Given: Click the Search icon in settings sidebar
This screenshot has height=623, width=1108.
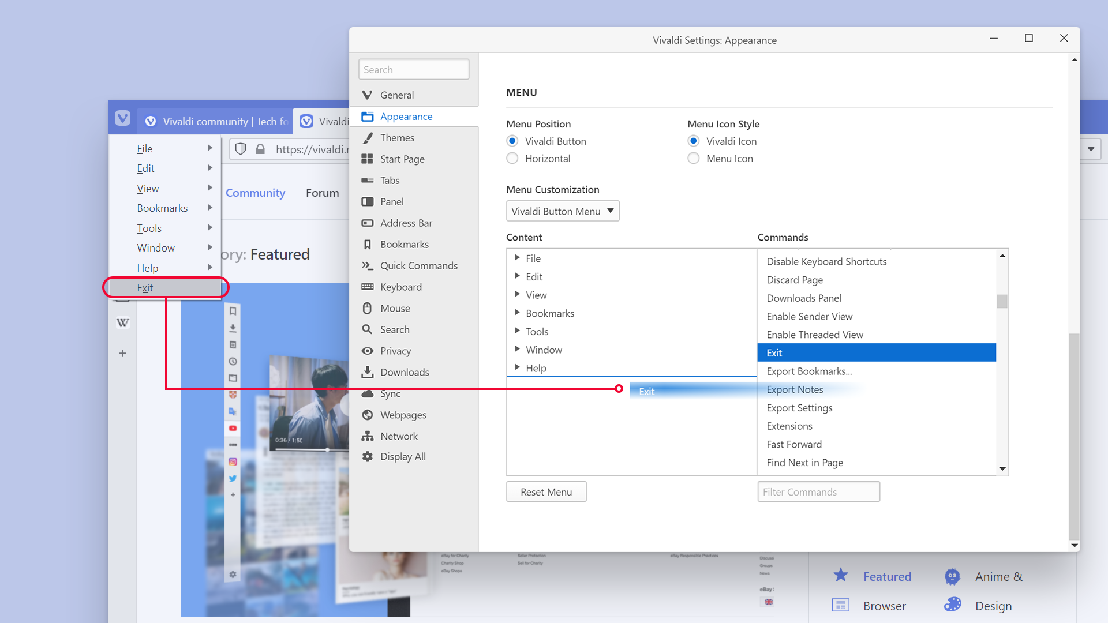Looking at the screenshot, I should [368, 329].
